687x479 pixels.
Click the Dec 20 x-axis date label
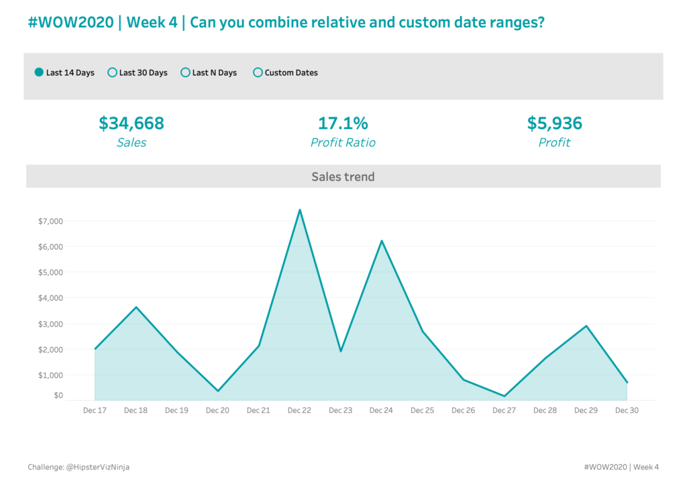tap(217, 410)
